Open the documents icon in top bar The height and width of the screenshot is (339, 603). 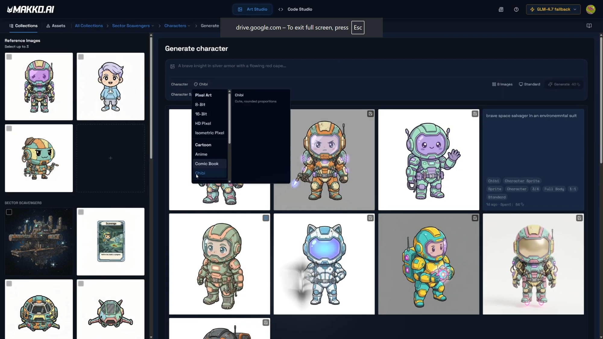pos(501,9)
